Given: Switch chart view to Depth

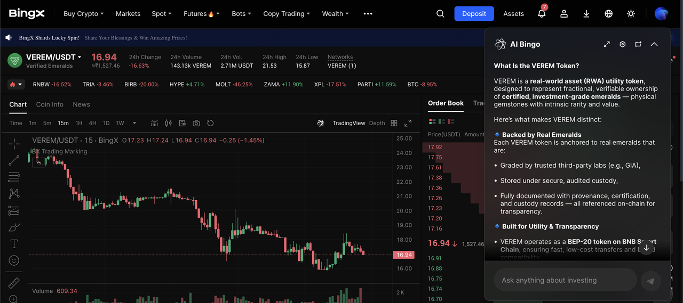Looking at the screenshot, I should tap(377, 123).
